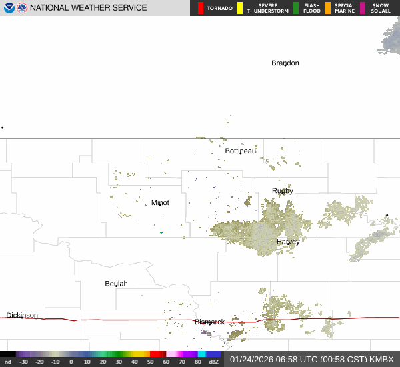
Task: Click the Bottineau city label
Action: tap(240, 151)
